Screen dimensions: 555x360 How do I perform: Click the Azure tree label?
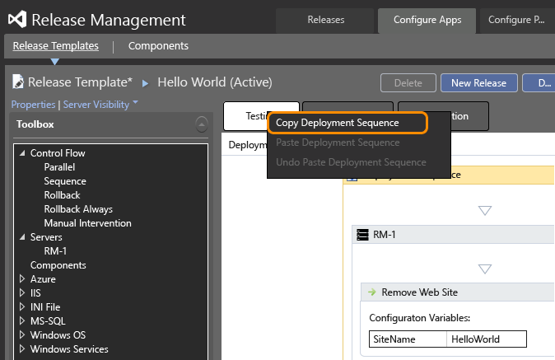click(43, 279)
